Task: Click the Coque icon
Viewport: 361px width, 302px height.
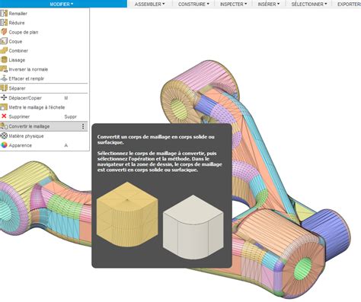Action: coord(4,41)
